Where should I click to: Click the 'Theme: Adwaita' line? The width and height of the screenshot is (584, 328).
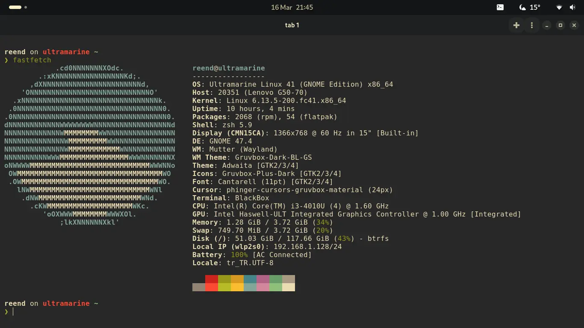click(246, 166)
